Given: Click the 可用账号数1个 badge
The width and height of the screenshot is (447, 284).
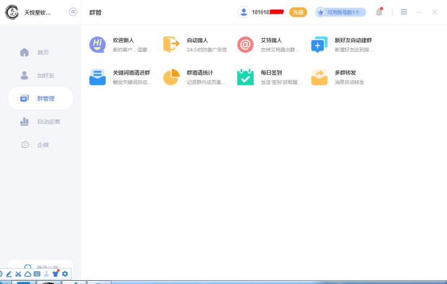Looking at the screenshot, I should pos(341,12).
